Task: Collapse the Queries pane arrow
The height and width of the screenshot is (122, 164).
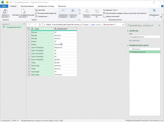Action: (24, 24)
